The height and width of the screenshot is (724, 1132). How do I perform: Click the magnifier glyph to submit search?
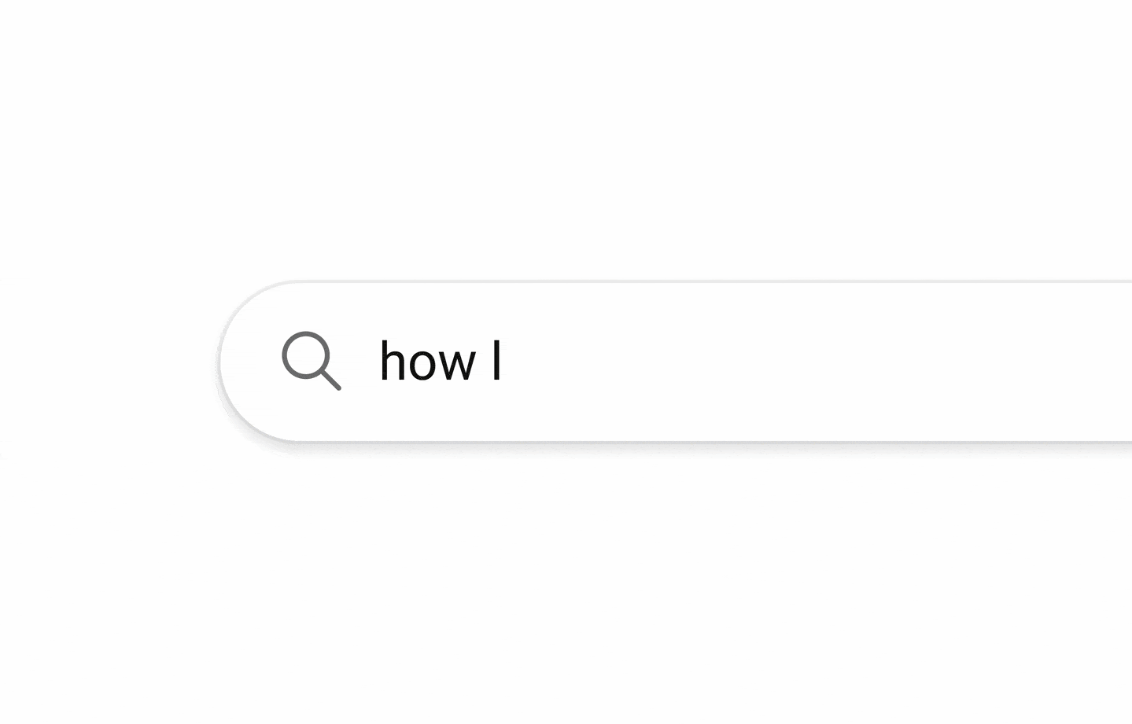(x=312, y=362)
